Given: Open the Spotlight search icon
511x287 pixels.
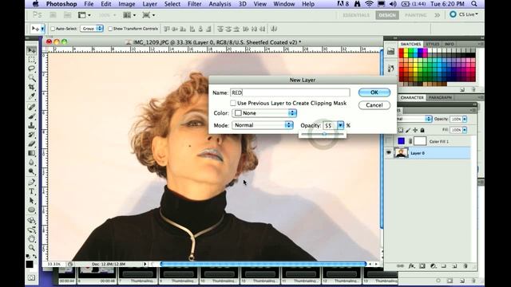Looking at the screenshot, I should pyautogui.click(x=474, y=4).
